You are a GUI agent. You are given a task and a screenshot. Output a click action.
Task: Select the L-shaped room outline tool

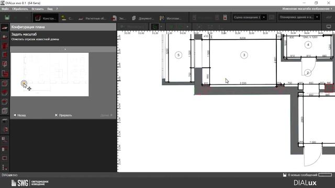(5, 74)
